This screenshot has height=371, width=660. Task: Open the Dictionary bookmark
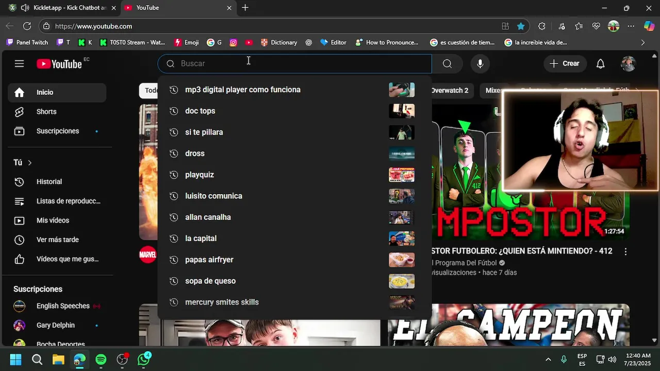279,42
